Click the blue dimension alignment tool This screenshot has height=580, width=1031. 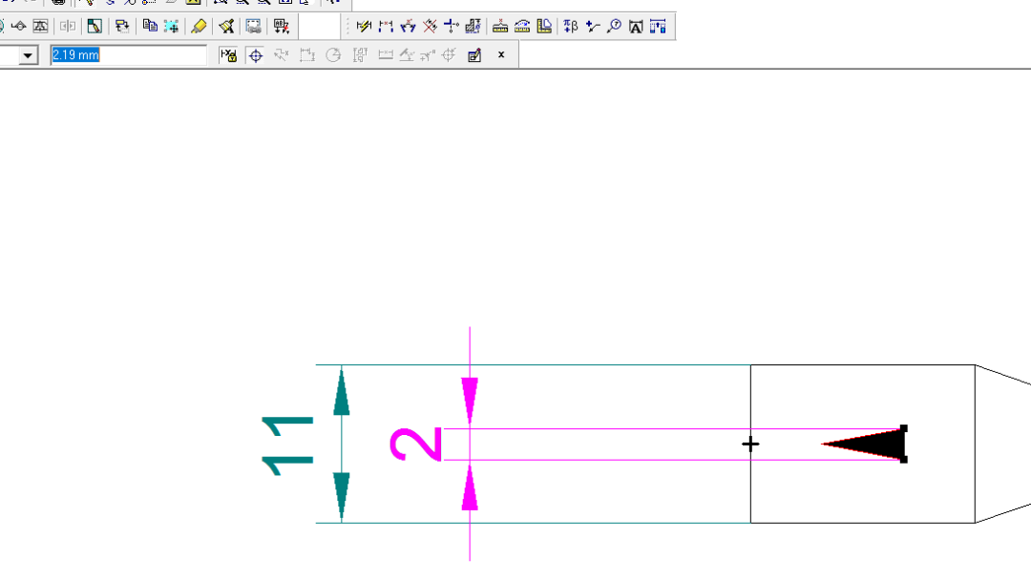(658, 27)
